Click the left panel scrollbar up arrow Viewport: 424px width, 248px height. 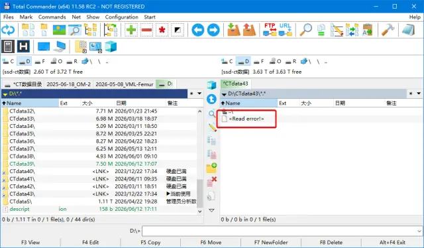(200, 111)
